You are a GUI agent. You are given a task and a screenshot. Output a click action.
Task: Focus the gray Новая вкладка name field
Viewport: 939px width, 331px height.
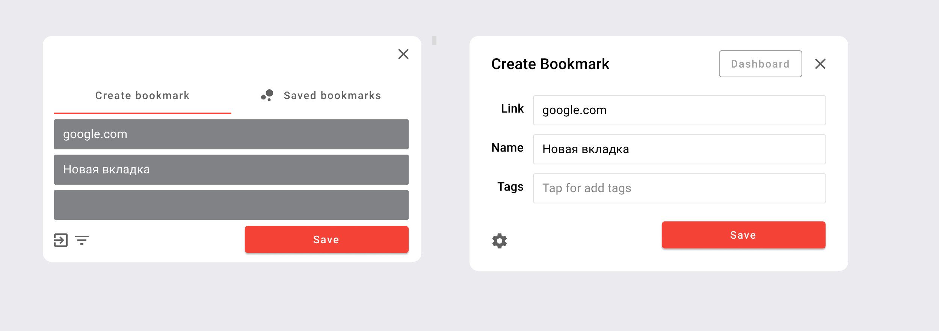click(231, 170)
